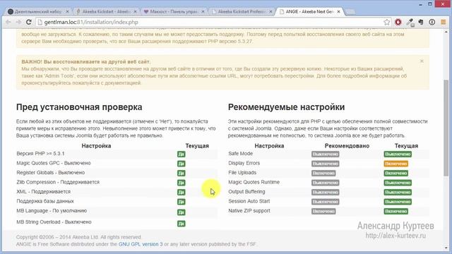
Task: Go back with the browser back arrow
Action: [x=8, y=22]
